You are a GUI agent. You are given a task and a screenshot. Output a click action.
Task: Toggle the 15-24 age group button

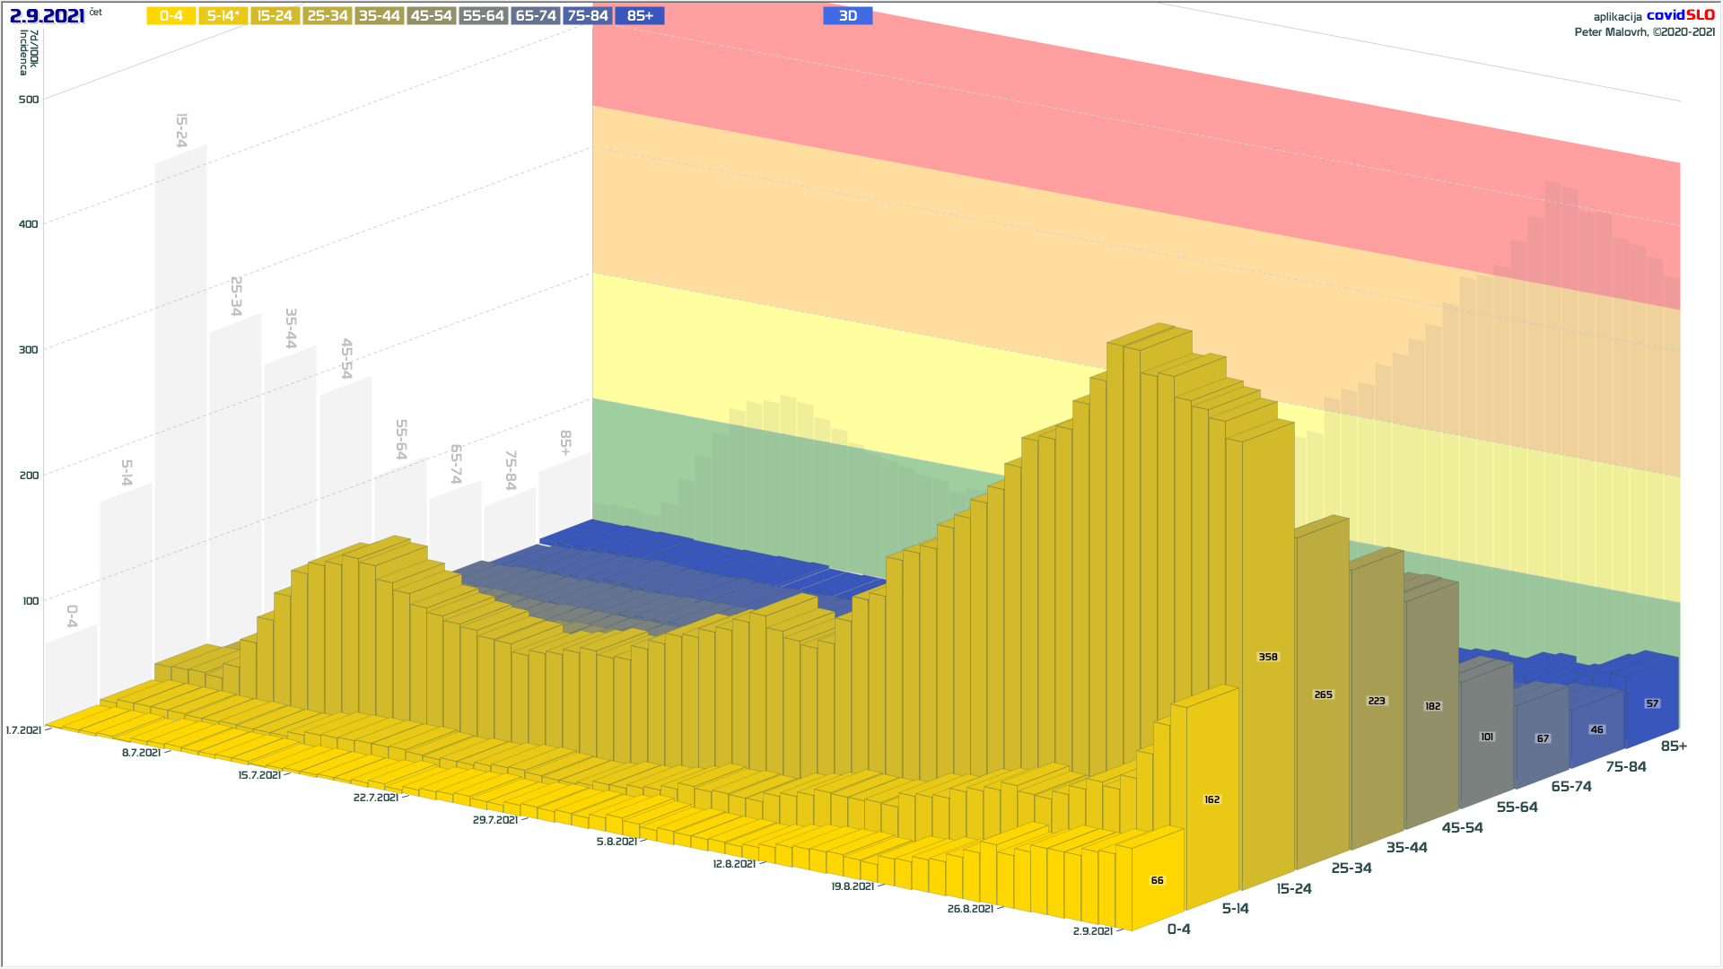[x=275, y=16]
